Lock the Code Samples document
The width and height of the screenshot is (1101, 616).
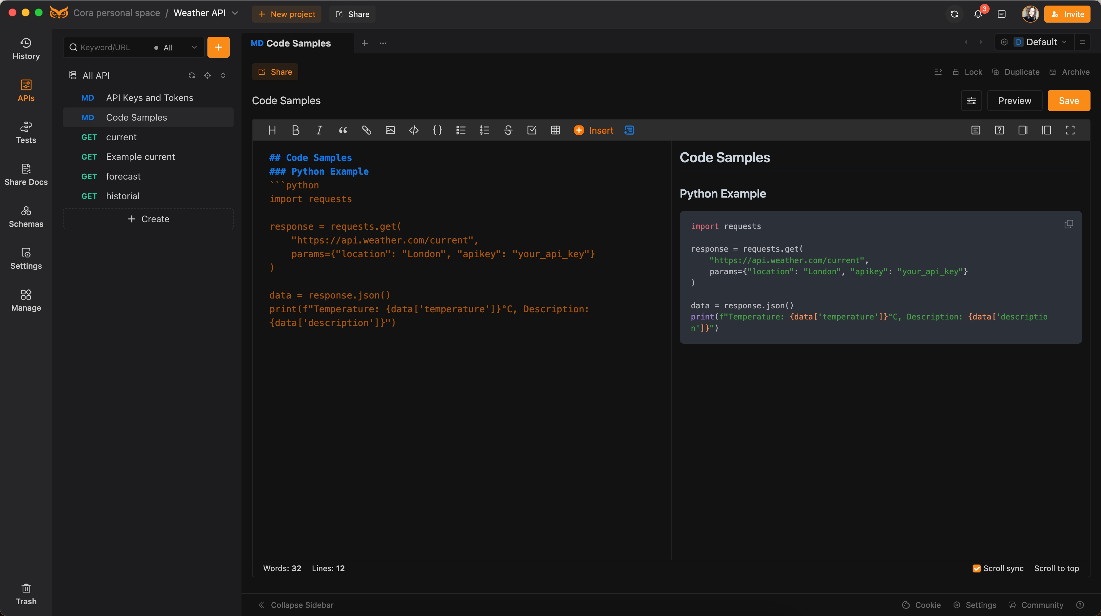pos(968,72)
